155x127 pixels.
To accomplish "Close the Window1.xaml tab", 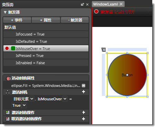I will pyautogui.click(x=121, y=4).
